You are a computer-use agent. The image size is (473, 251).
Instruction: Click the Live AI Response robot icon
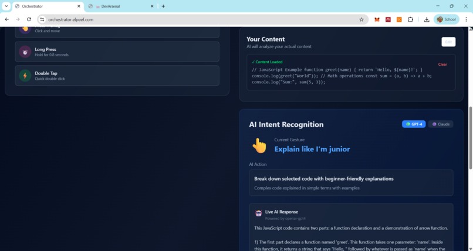(x=259, y=213)
